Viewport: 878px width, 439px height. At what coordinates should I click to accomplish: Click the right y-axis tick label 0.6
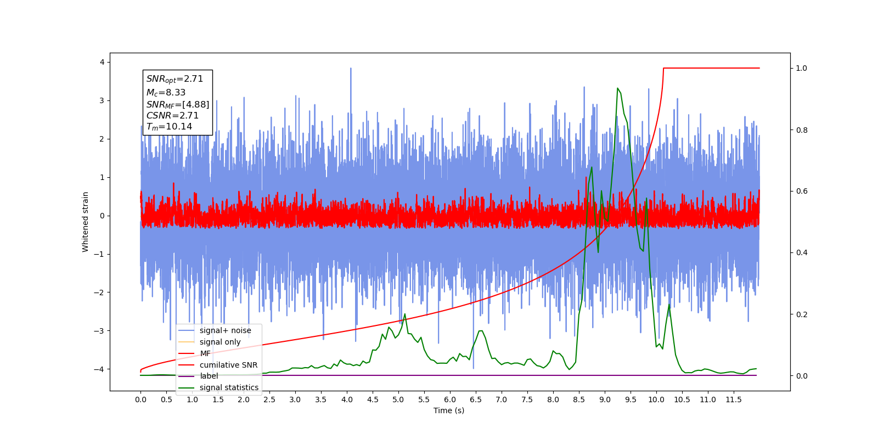click(802, 191)
